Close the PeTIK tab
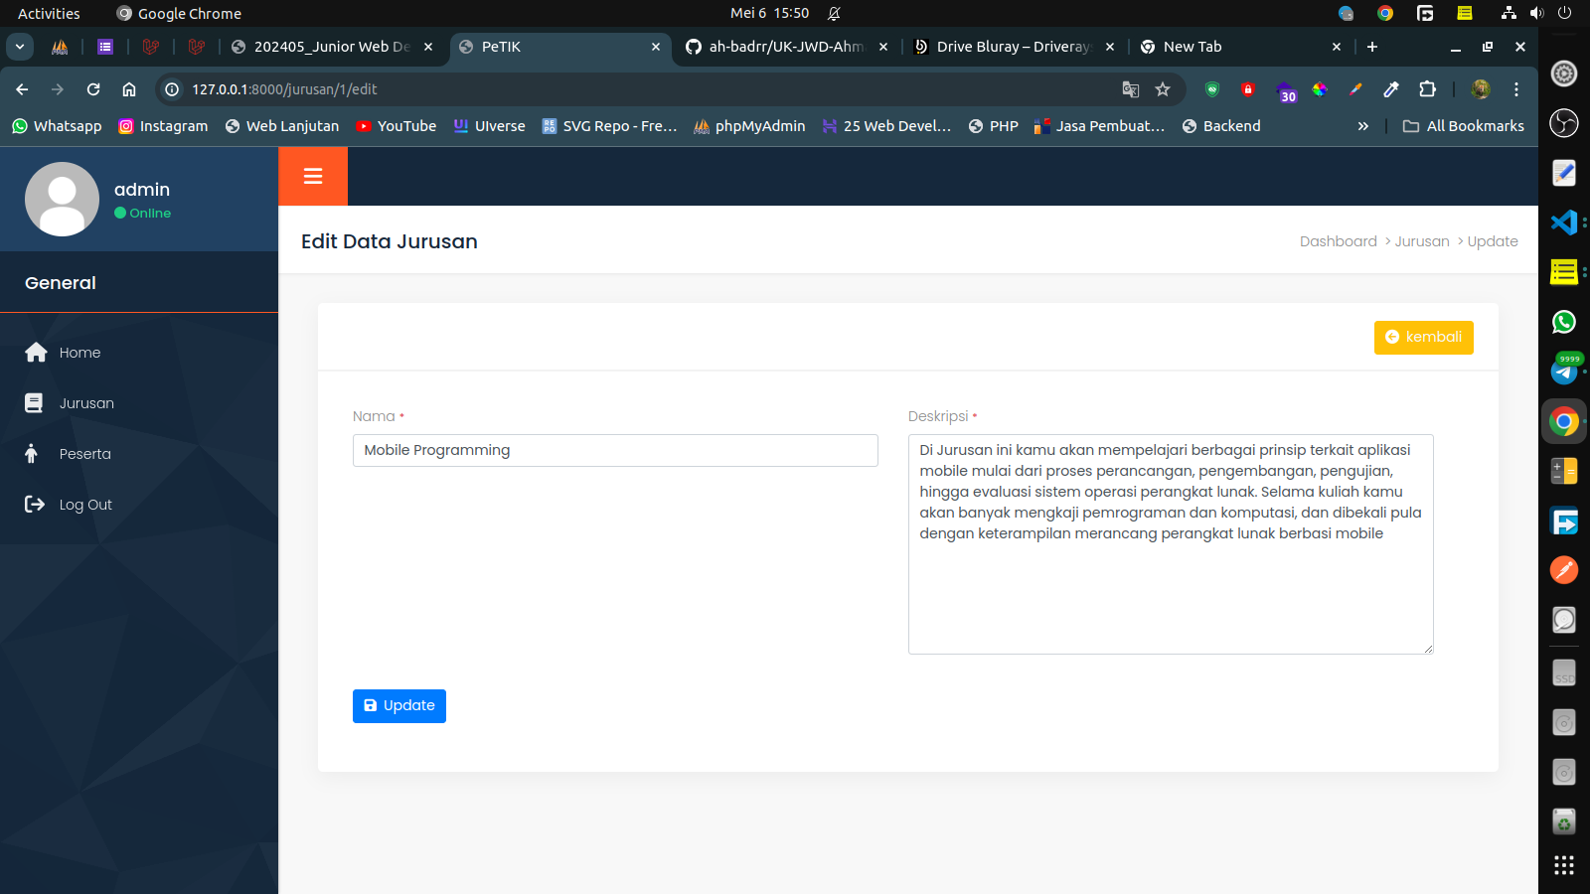Screen dimensions: 1590x894 pos(656,47)
